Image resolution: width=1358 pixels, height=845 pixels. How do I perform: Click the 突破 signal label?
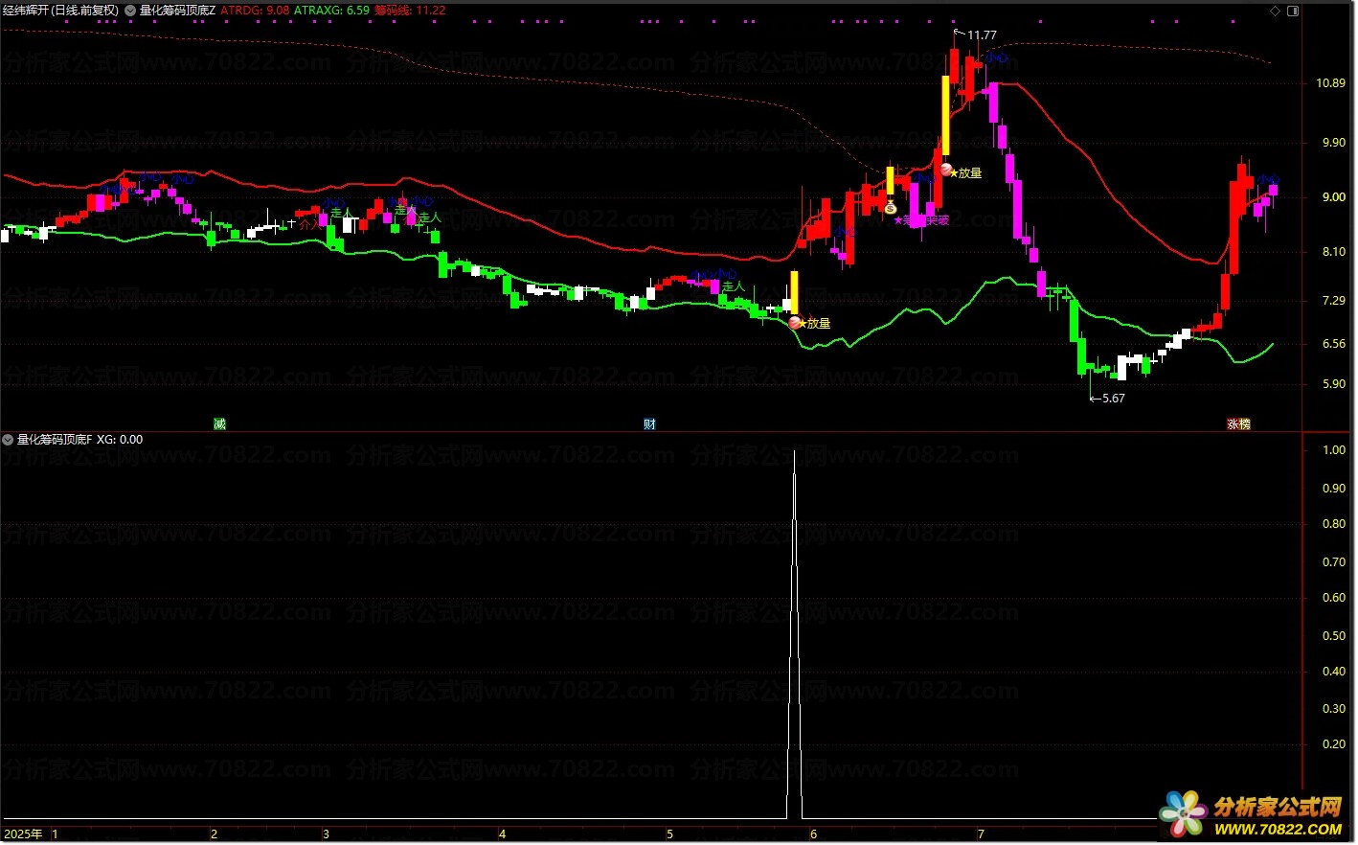click(938, 220)
